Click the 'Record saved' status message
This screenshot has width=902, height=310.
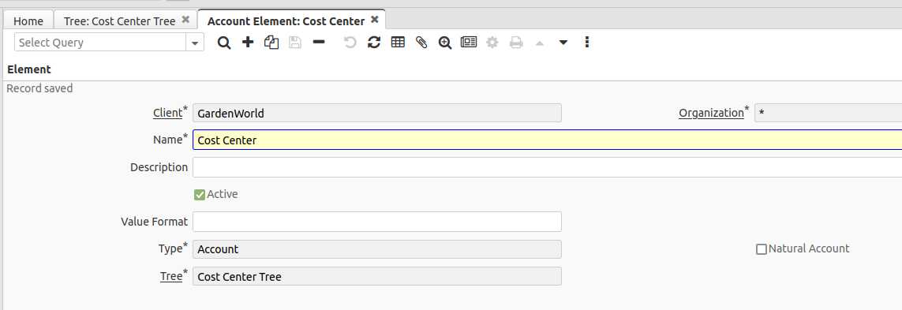click(x=39, y=88)
